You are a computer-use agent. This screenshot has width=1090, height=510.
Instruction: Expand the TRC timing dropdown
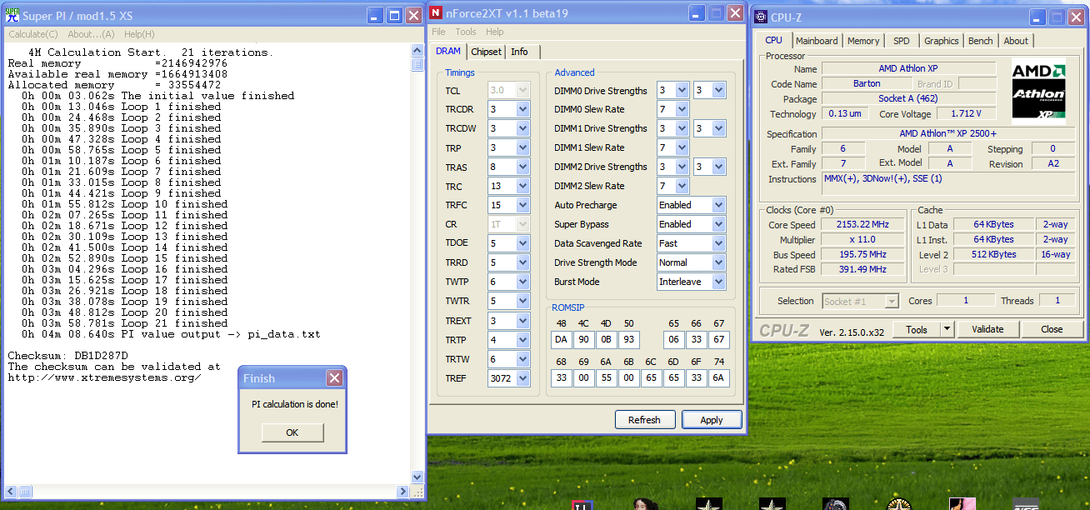(x=523, y=186)
